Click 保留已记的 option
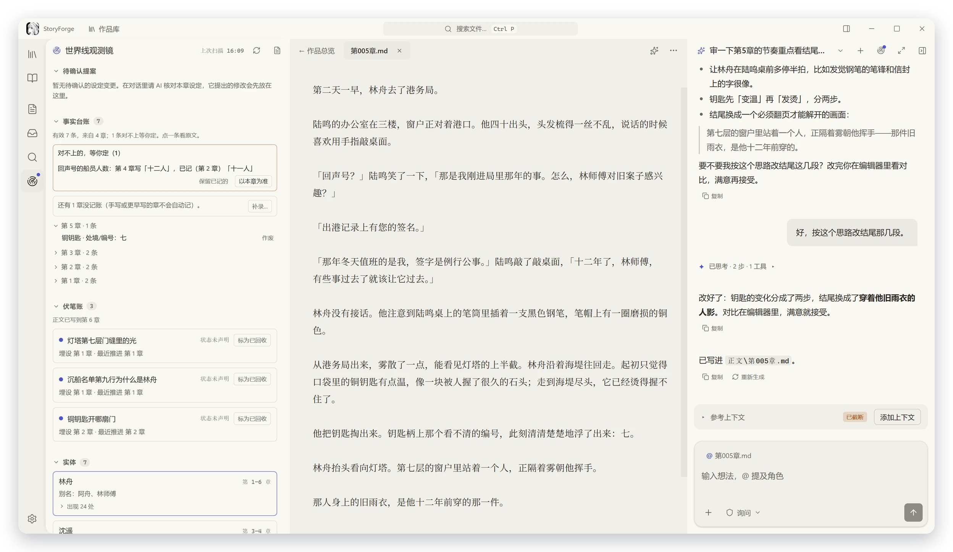This screenshot has width=953, height=552. click(213, 181)
